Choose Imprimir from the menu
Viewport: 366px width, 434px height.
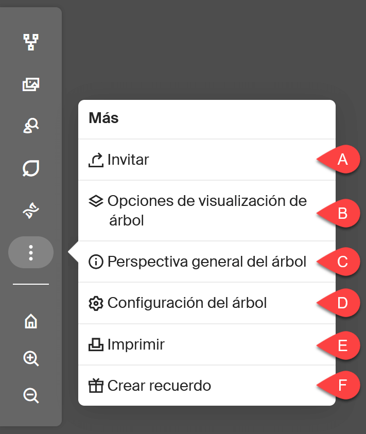pos(207,344)
